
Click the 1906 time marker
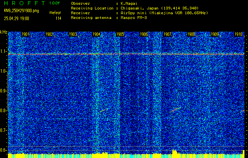[x=144, y=34]
